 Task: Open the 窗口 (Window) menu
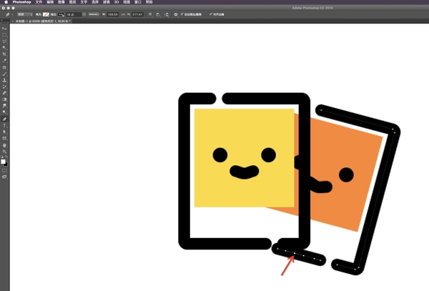(138, 2)
